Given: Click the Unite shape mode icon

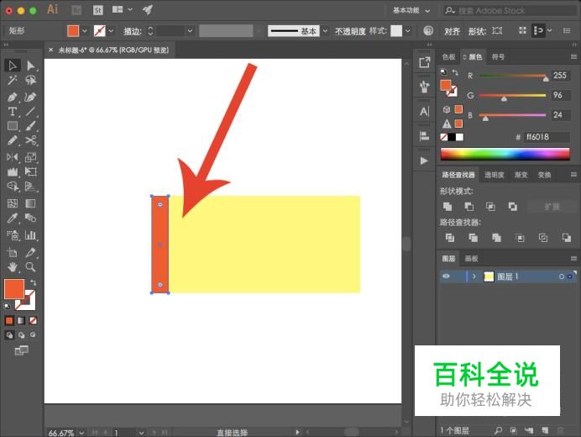Looking at the screenshot, I should click(x=448, y=206).
